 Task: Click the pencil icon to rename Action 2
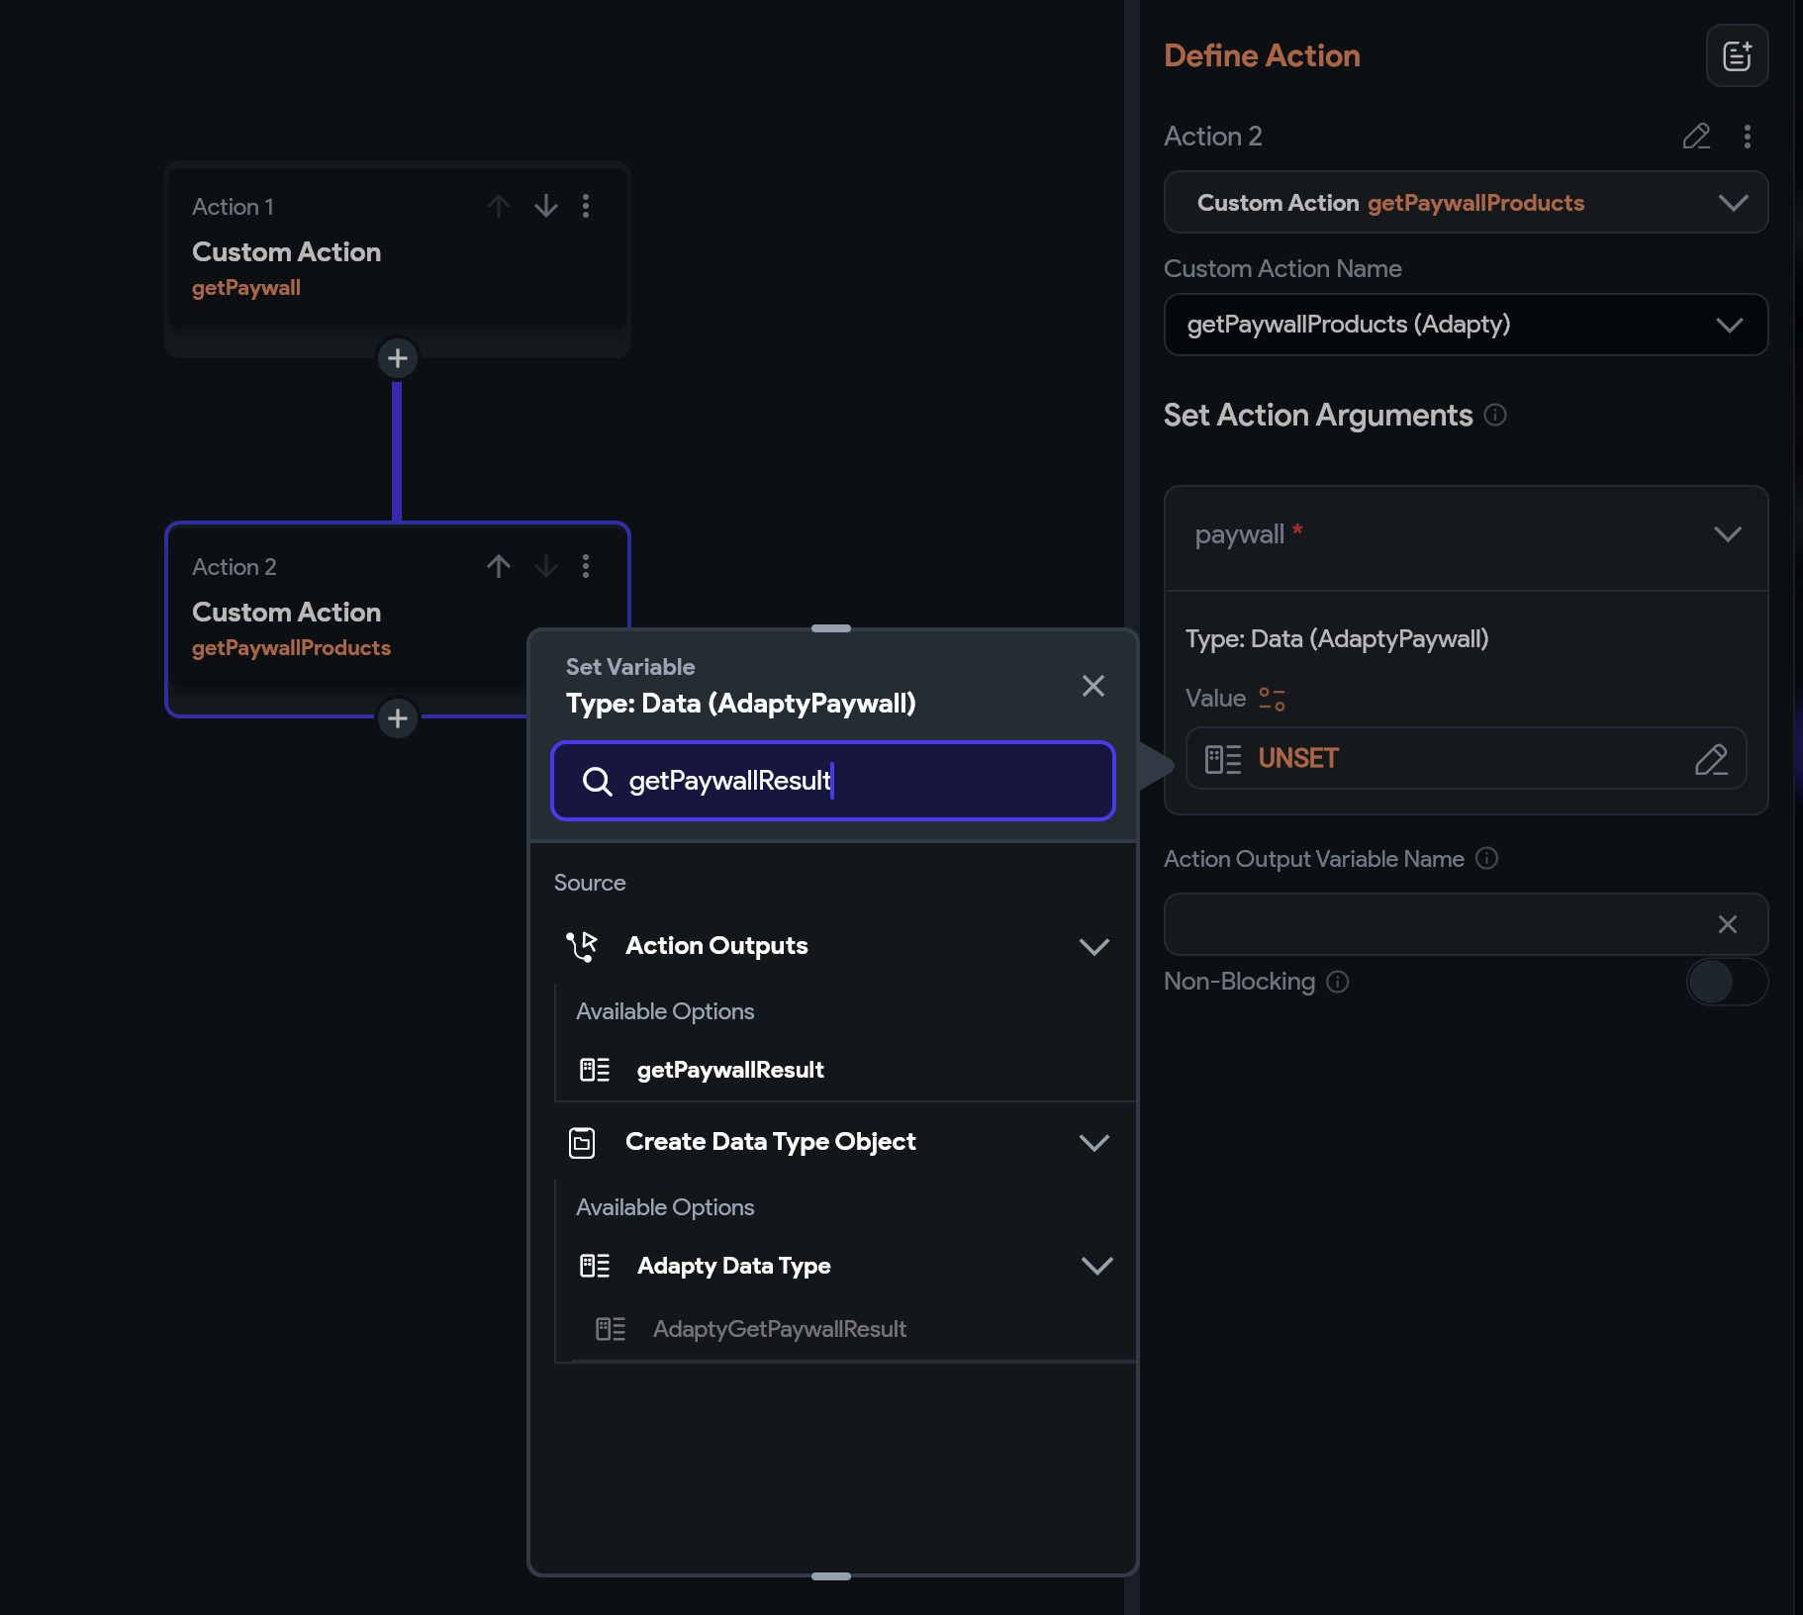1696,137
